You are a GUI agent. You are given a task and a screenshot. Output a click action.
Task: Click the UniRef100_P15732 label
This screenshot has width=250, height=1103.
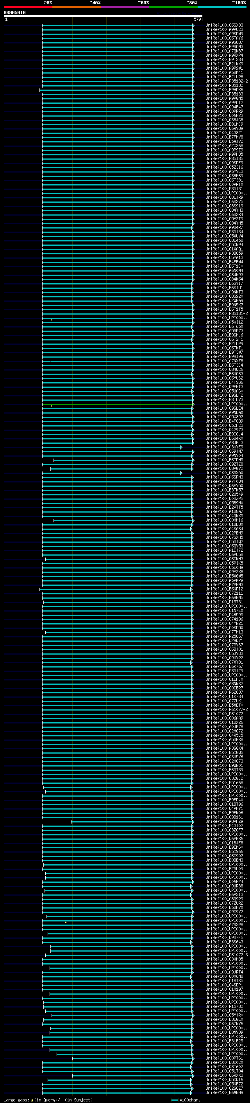tap(224, 1007)
